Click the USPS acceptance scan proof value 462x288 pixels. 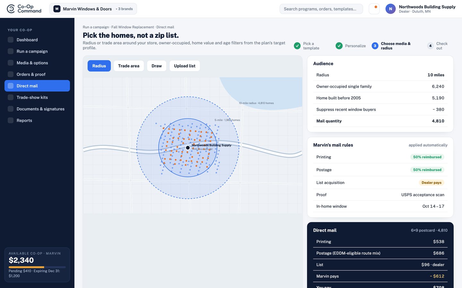(423, 195)
